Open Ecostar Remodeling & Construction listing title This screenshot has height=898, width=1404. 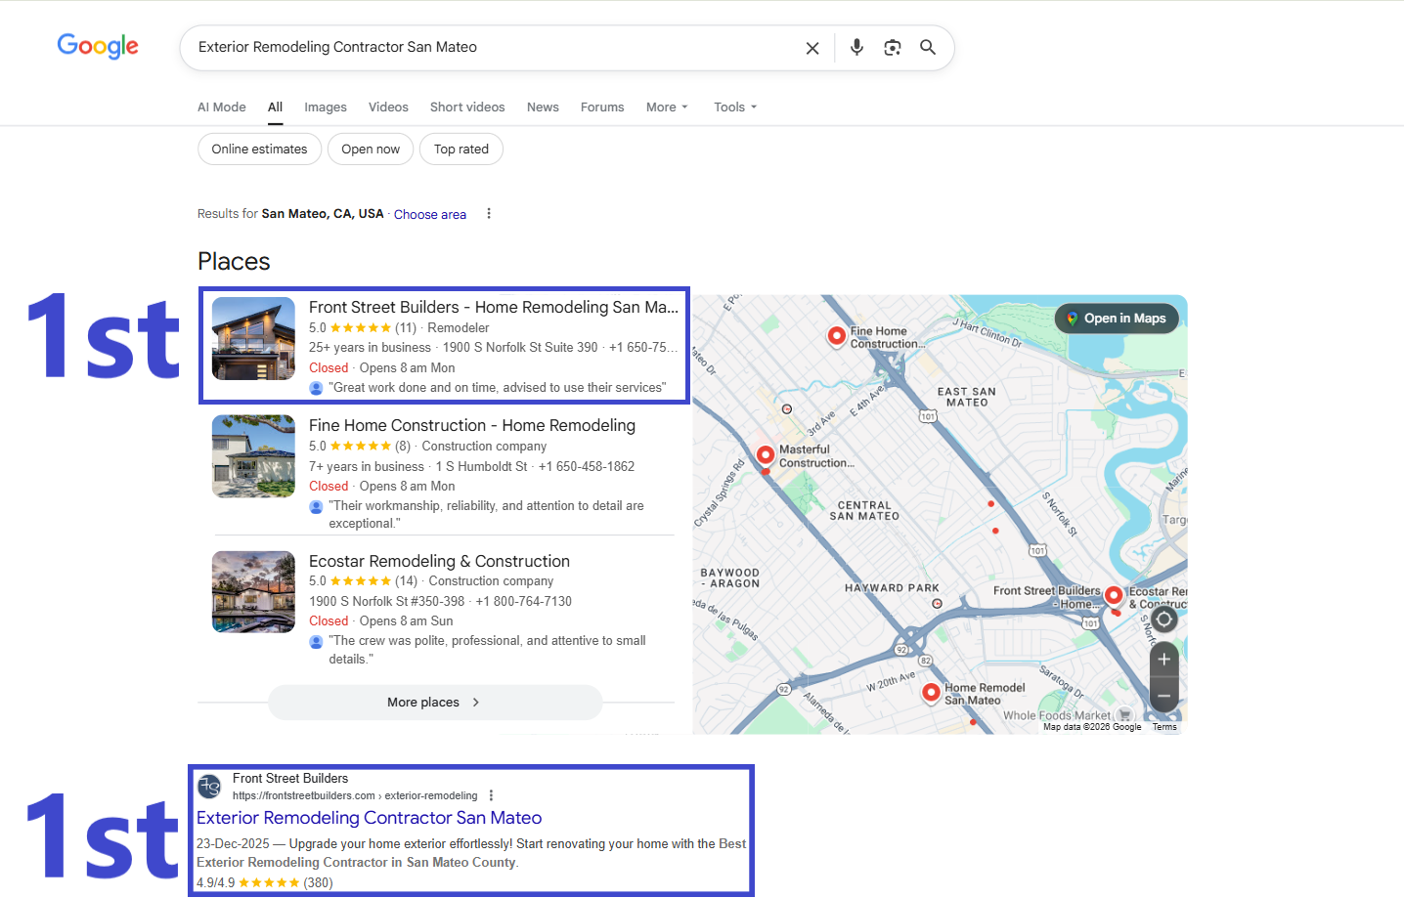point(439,561)
